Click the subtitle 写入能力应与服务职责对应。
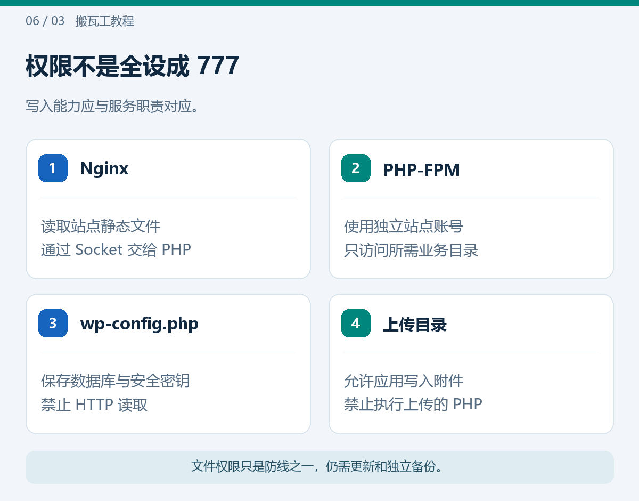 (x=112, y=106)
